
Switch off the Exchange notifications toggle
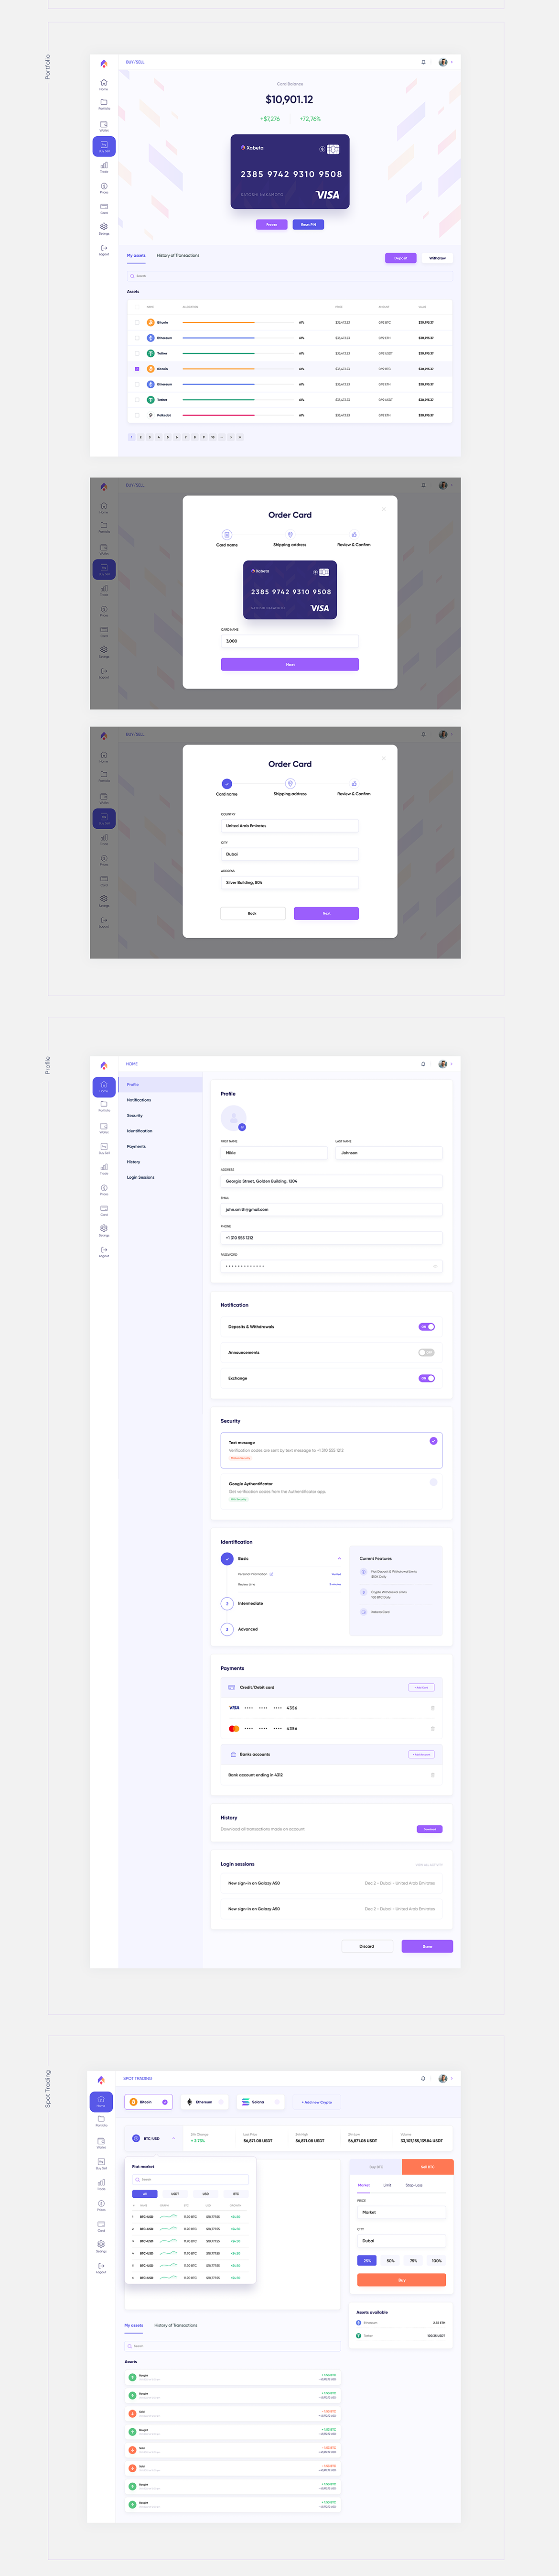427,1378
